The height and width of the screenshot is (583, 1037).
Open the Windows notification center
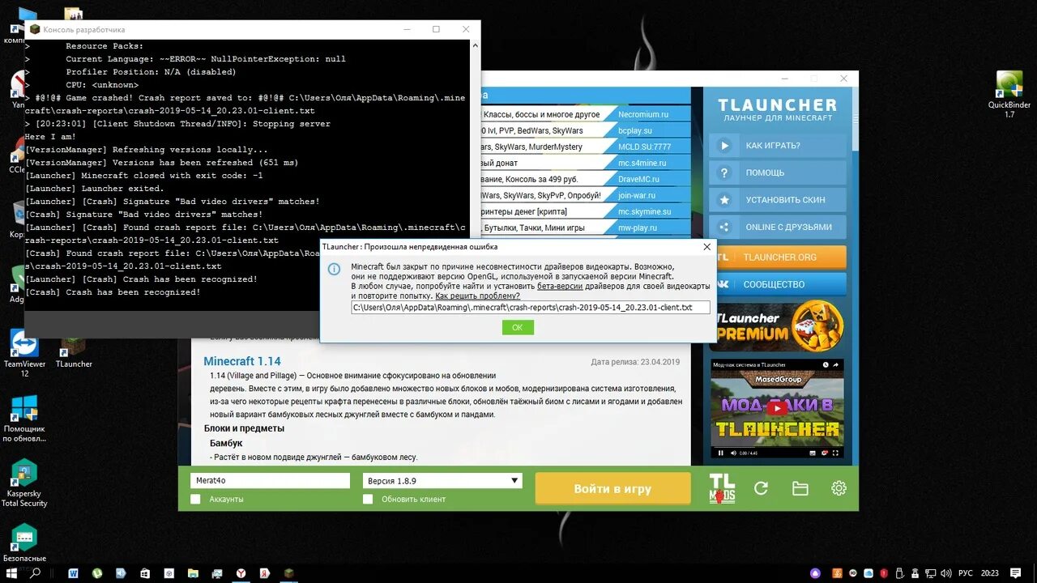click(x=1016, y=572)
